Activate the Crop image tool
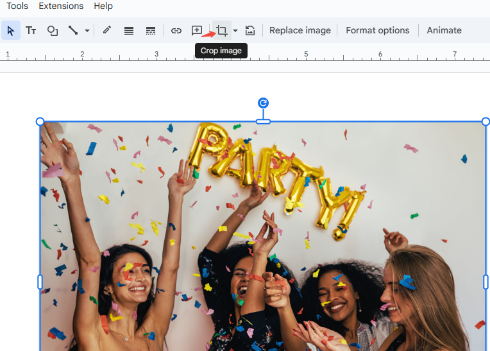The width and height of the screenshot is (490, 351). click(x=222, y=30)
